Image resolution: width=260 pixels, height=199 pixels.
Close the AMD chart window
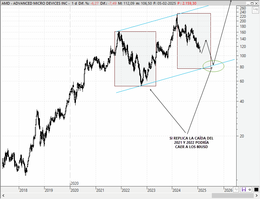[x=256, y=3]
